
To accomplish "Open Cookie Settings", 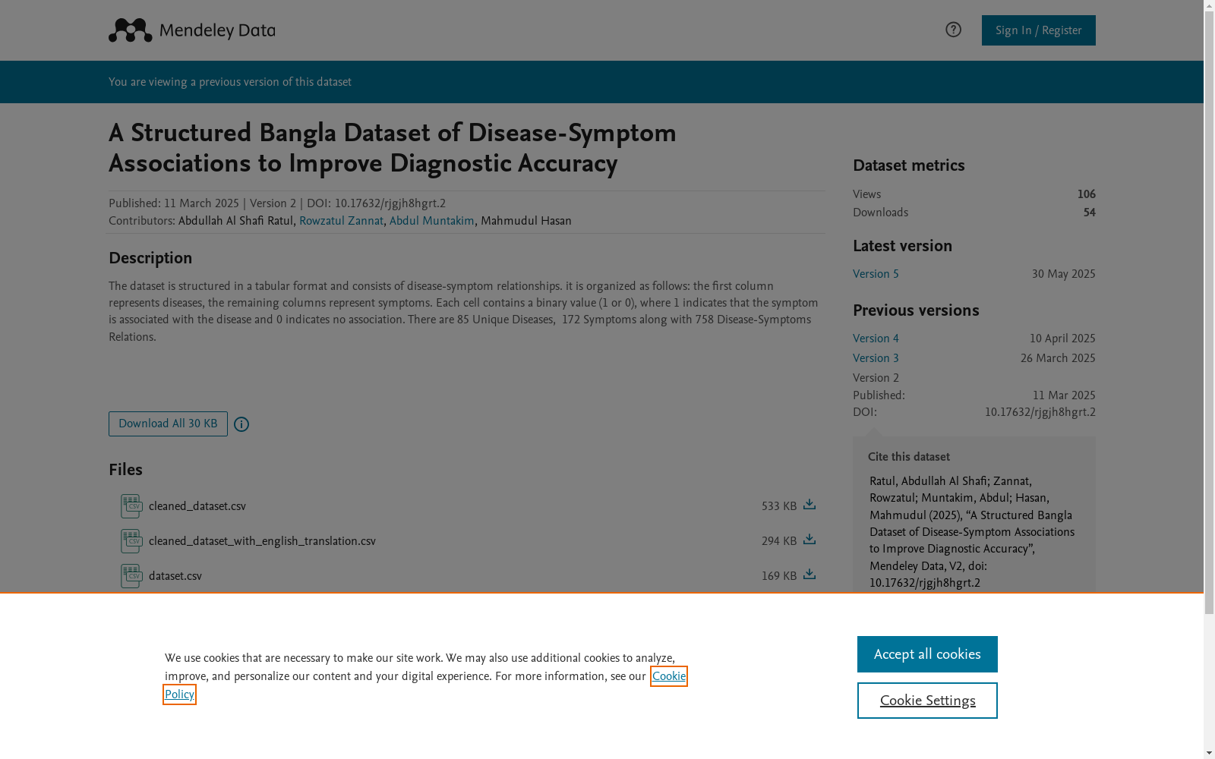I will click(x=927, y=701).
